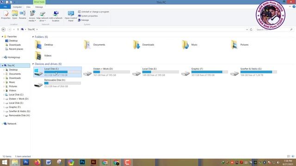Click the taskbar clock
Viewport: 296px width, 166px height.
click(288, 162)
